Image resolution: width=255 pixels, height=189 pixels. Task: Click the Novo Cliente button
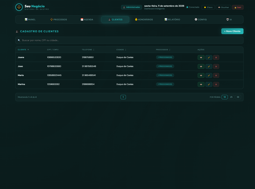(232, 31)
